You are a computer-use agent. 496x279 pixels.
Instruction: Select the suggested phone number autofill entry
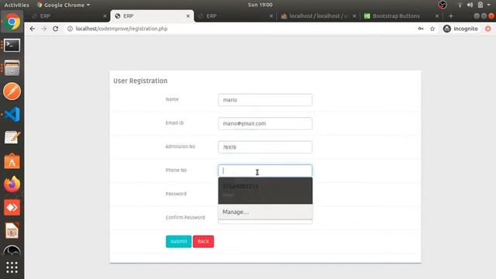coord(265,191)
